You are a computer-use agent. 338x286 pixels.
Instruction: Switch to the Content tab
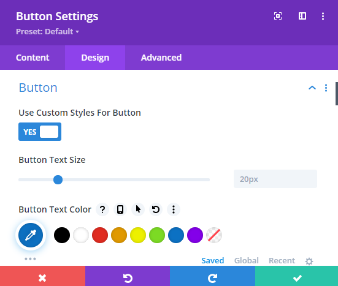[33, 58]
